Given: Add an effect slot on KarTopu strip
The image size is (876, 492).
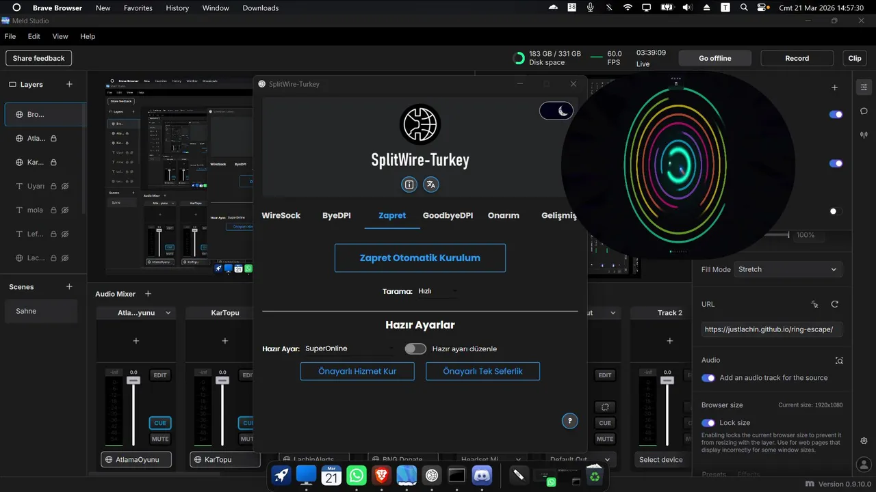Looking at the screenshot, I should 224,340.
